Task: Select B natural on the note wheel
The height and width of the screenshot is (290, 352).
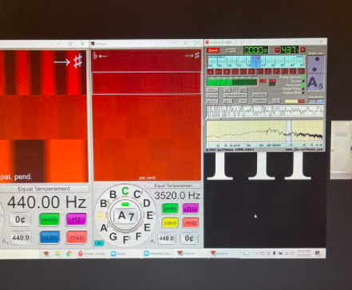Action: 113,194
